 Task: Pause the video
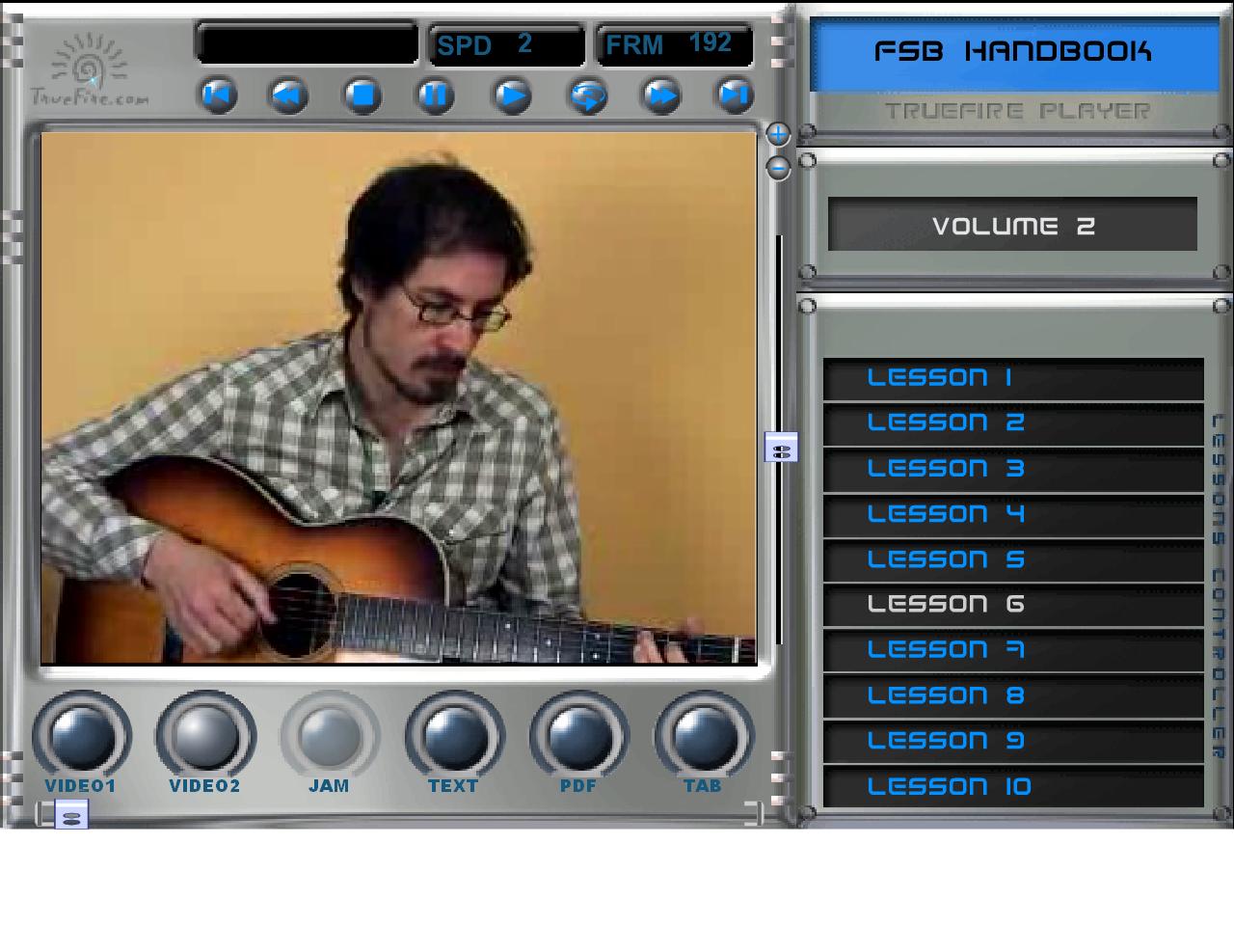[x=436, y=95]
